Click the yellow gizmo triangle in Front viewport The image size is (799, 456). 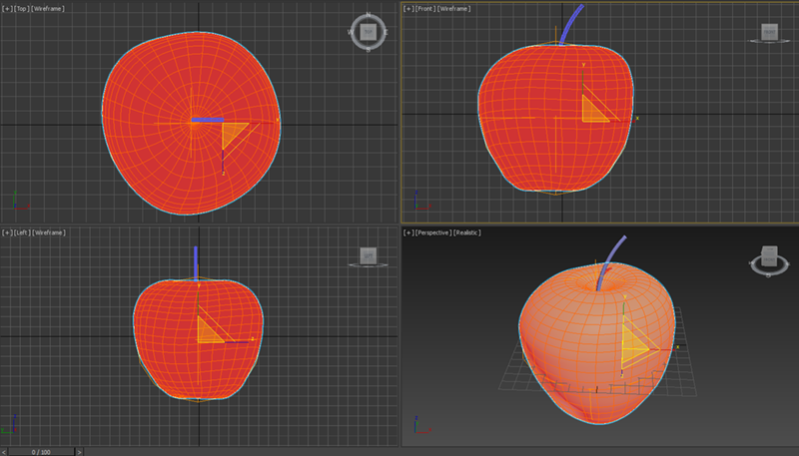pyautogui.click(x=592, y=111)
